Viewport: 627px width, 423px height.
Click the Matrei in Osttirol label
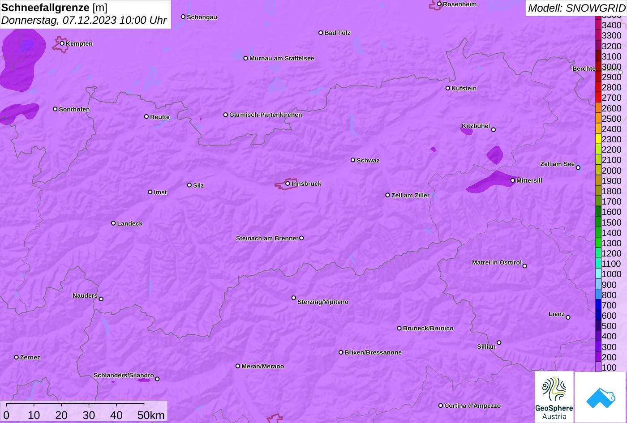(x=497, y=262)
